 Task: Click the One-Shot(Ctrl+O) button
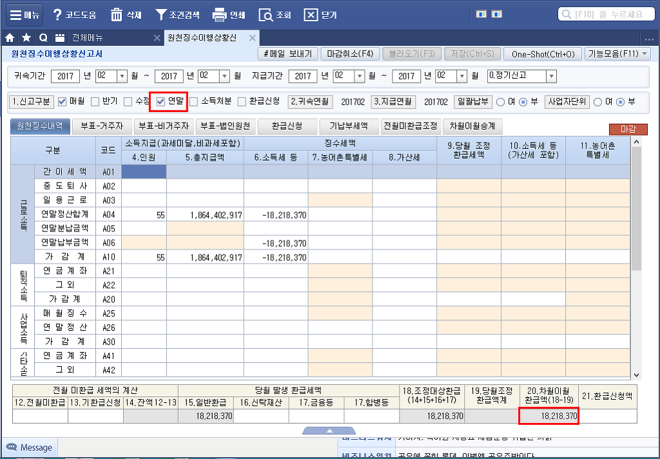point(543,54)
